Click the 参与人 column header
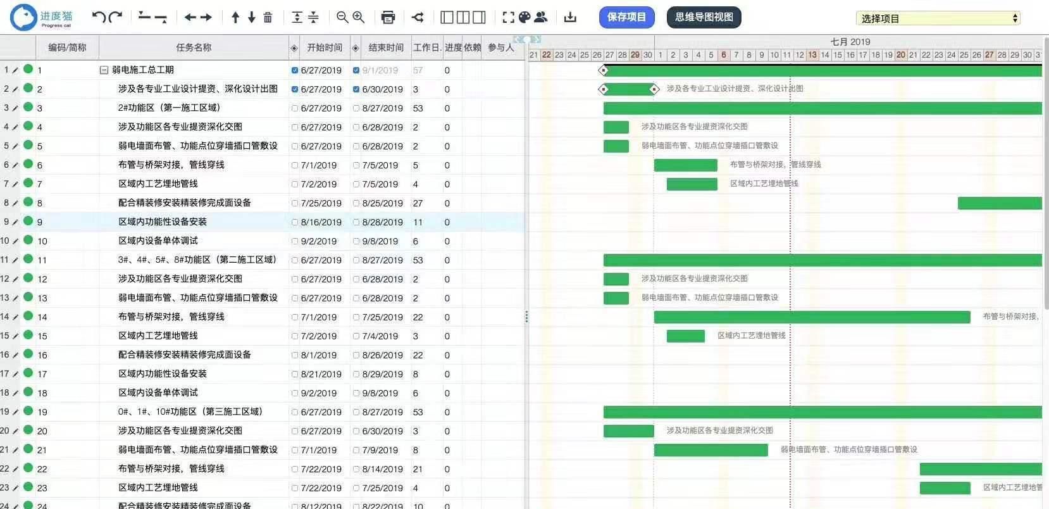1049x509 pixels. [x=500, y=47]
